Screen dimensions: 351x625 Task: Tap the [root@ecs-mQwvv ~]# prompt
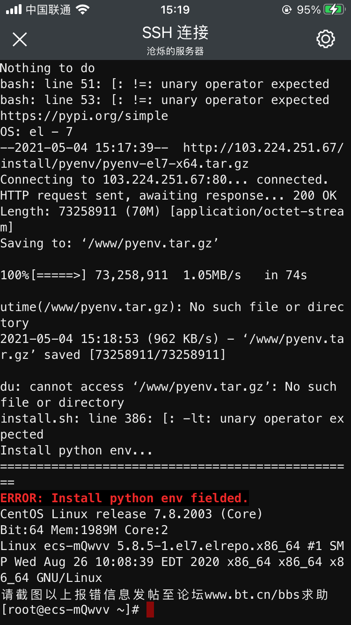click(70, 610)
